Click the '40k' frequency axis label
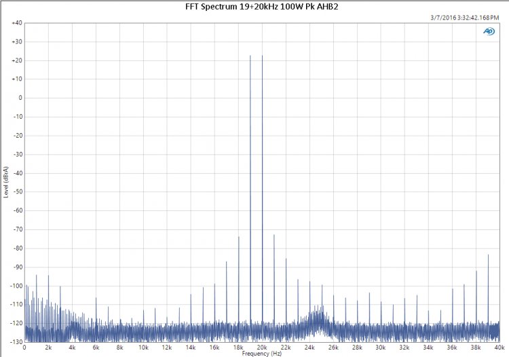 (499, 347)
